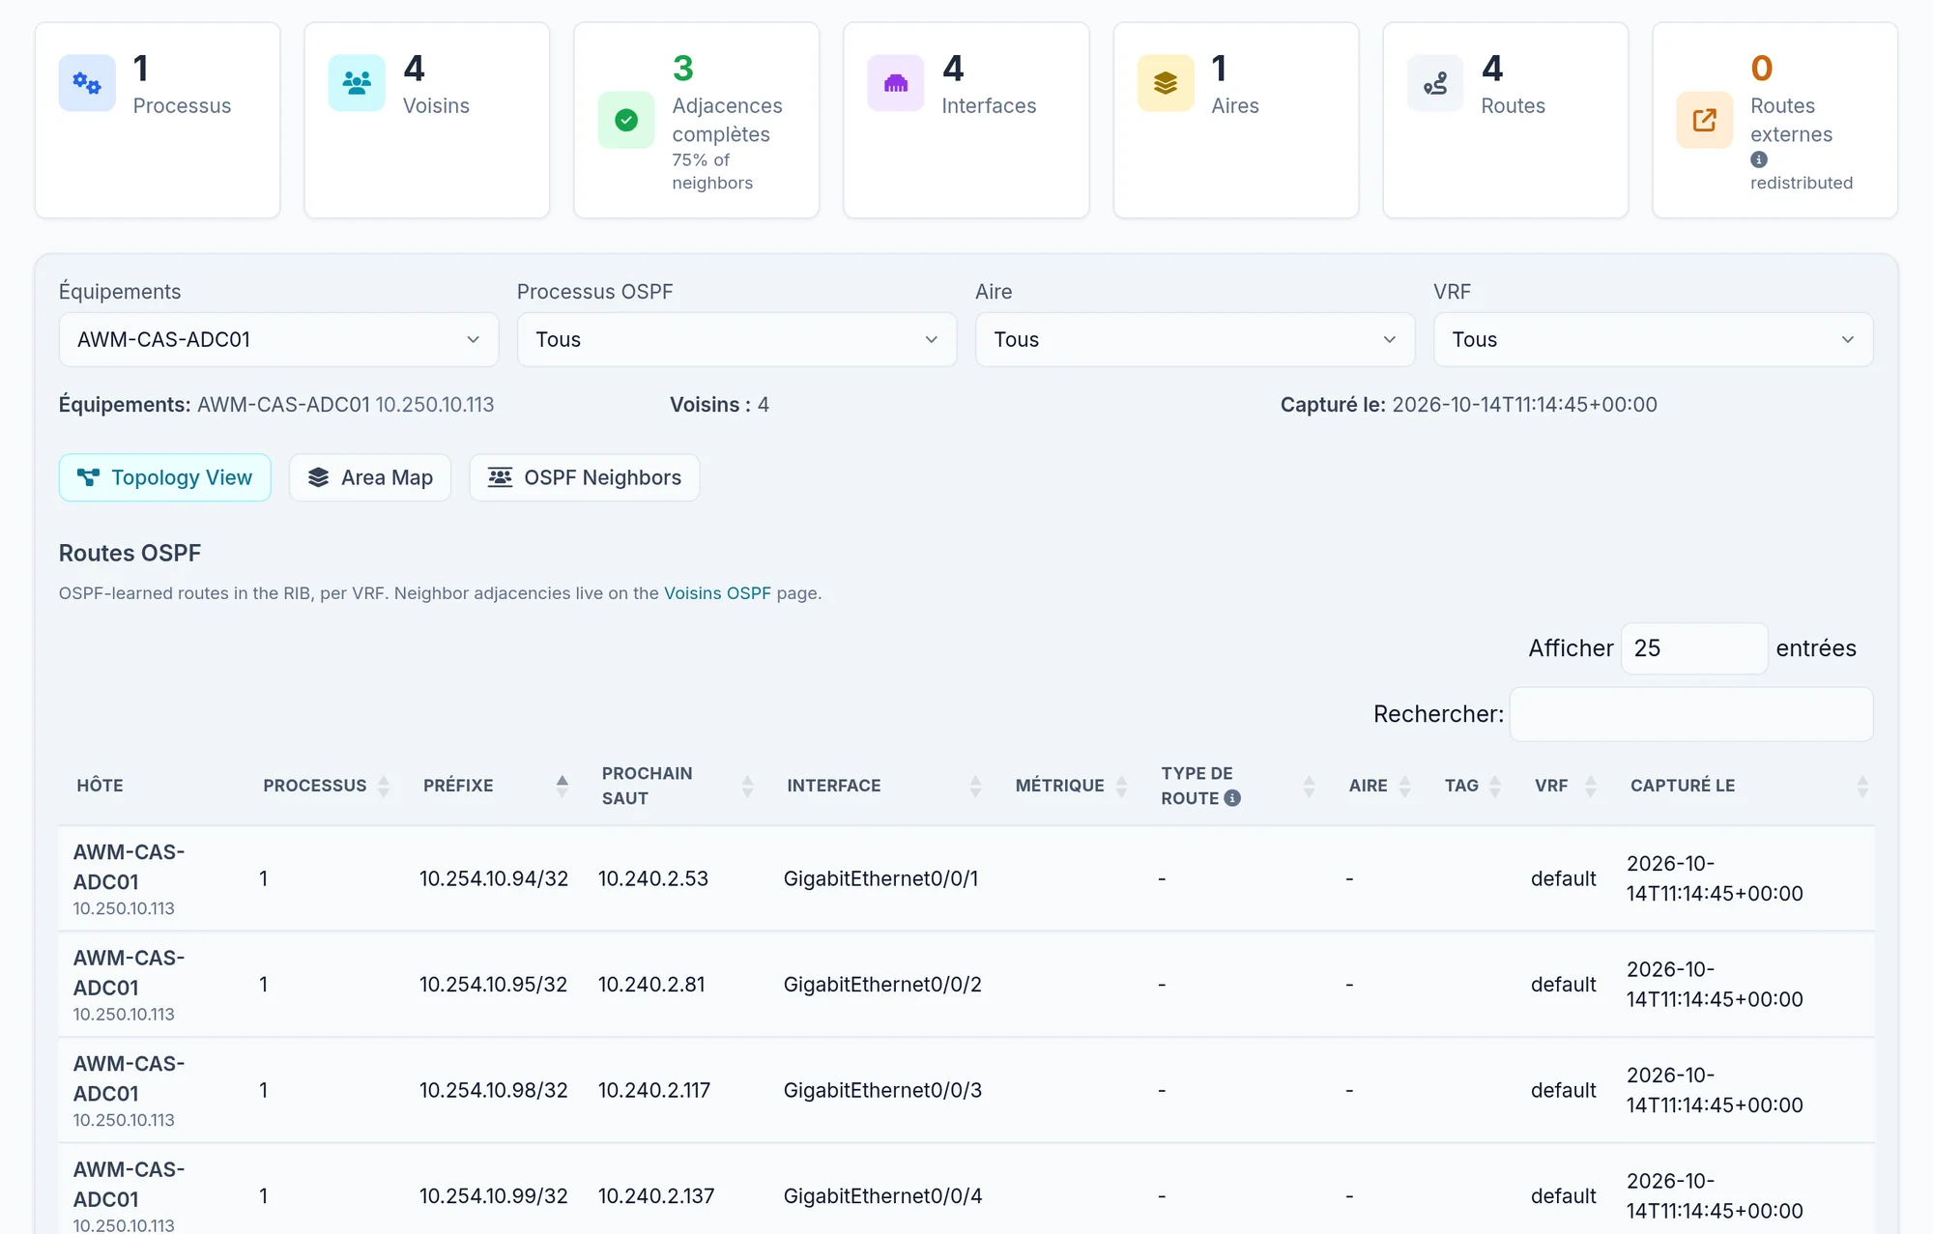1933x1234 pixels.
Task: Click the yellow Aires layers icon
Action: [x=1166, y=83]
